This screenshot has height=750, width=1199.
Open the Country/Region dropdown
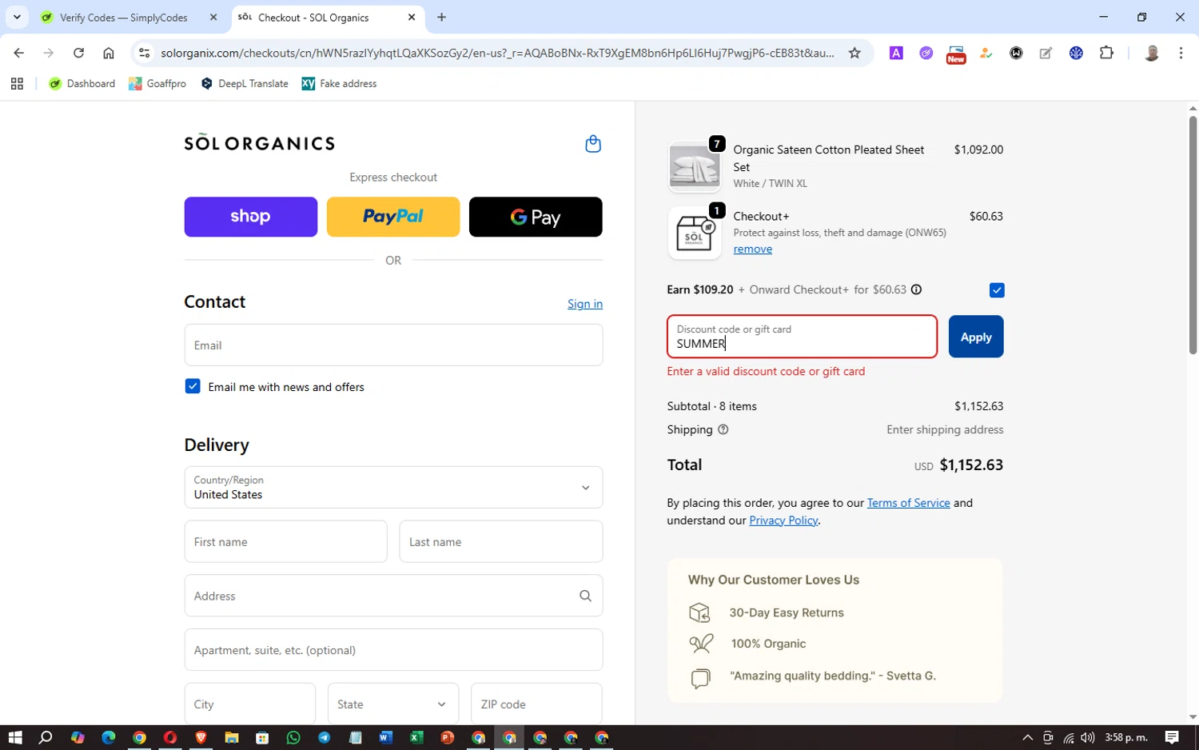click(x=393, y=487)
